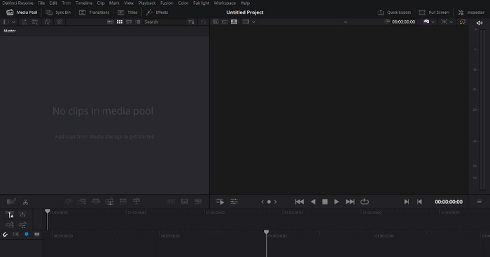
Task: Switch media pool to thumbnail grid view
Action: tap(120, 22)
